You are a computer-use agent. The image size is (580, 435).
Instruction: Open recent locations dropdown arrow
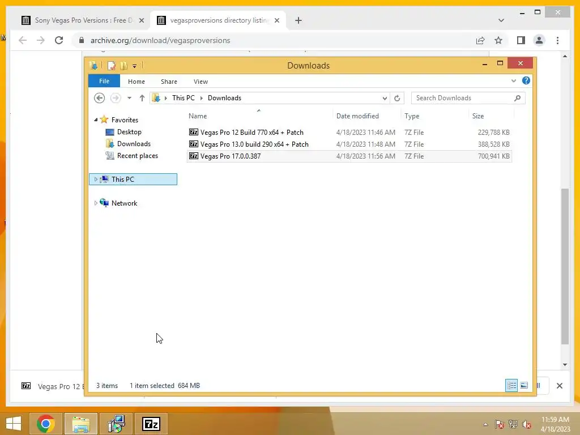(129, 98)
